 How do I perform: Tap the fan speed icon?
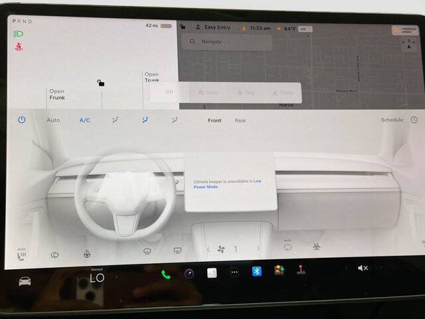click(221, 249)
